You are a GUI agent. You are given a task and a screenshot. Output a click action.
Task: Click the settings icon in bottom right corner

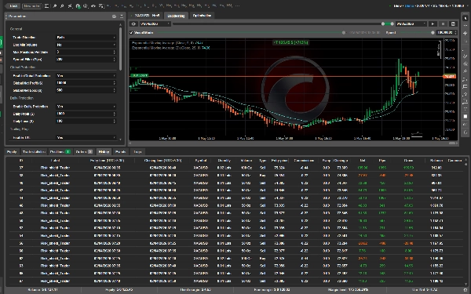click(466, 290)
